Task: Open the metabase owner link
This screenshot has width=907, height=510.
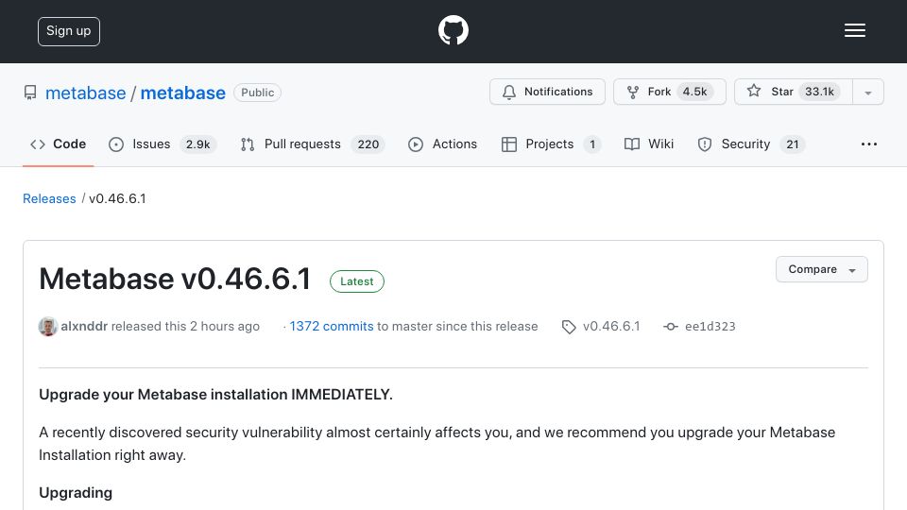Action: tap(86, 93)
